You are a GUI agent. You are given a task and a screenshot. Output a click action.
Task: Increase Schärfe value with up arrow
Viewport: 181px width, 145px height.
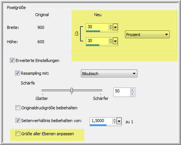[132, 90]
